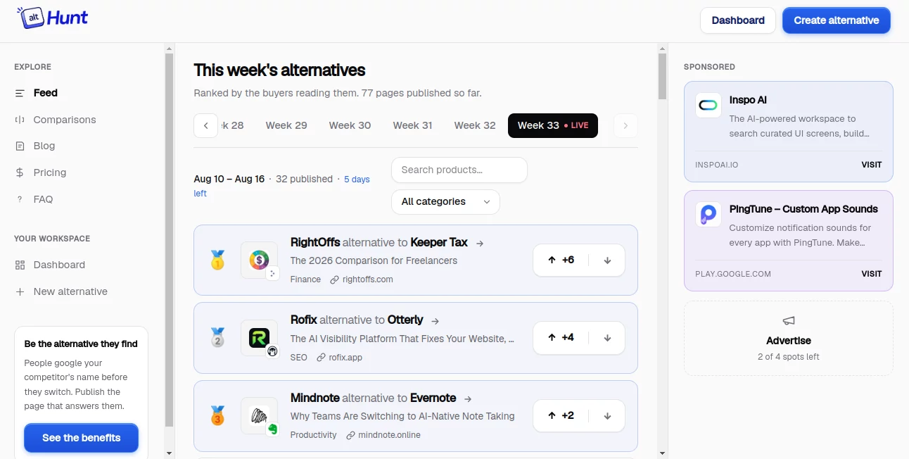
Task: Click the silver medal icon
Action: tap(217, 338)
